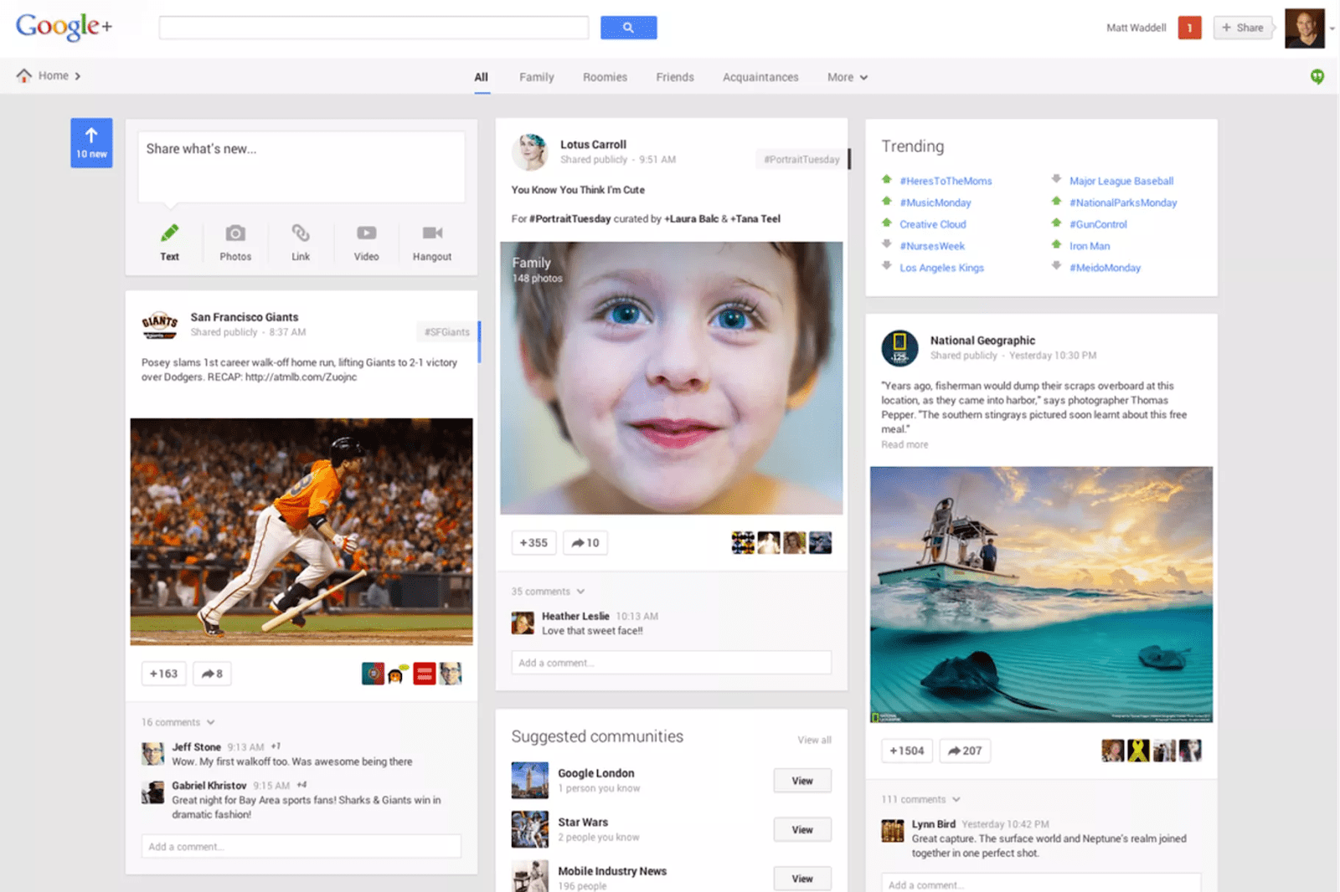Launch a Hangout with the Hangout icon

pos(432,242)
